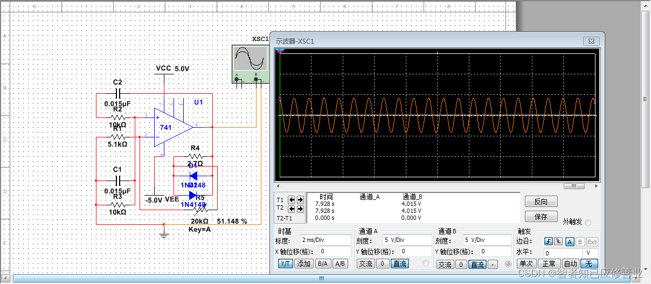Select channel B radio indicator

pos(507,264)
